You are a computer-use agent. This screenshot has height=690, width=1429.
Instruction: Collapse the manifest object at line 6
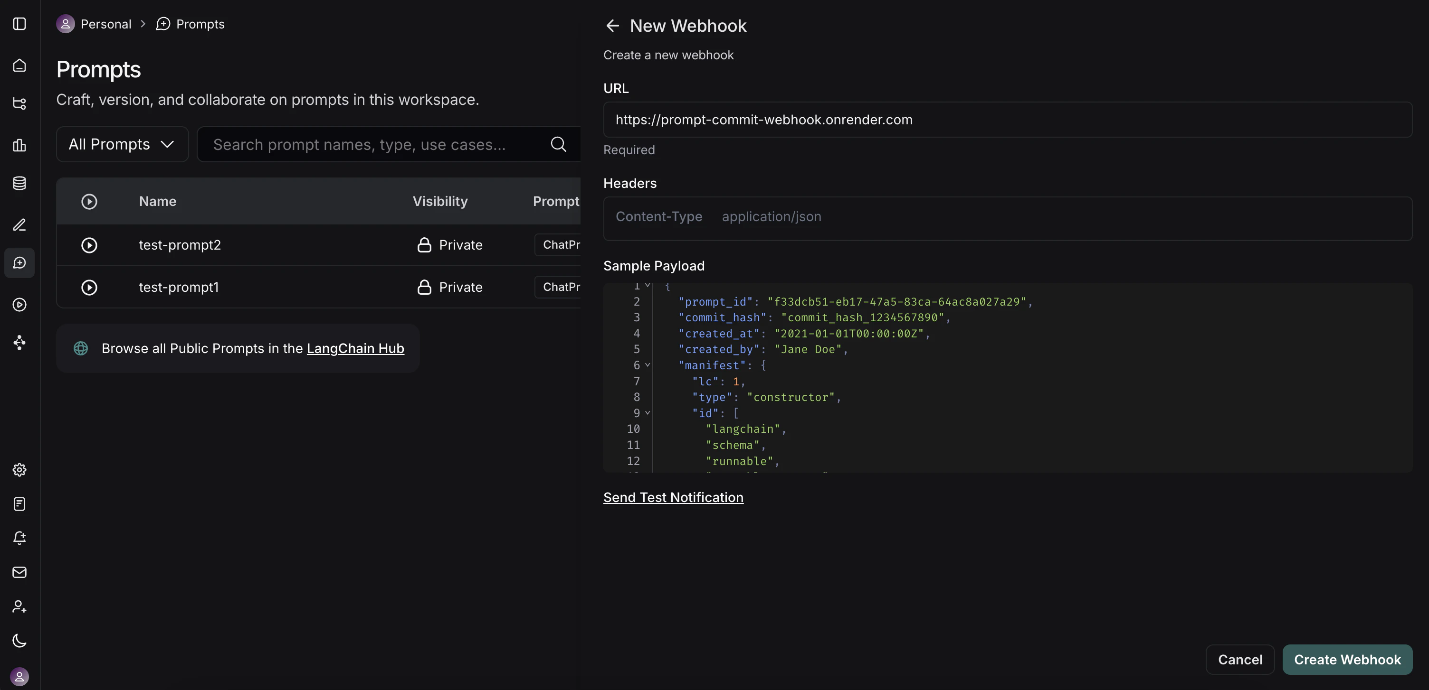coord(648,364)
